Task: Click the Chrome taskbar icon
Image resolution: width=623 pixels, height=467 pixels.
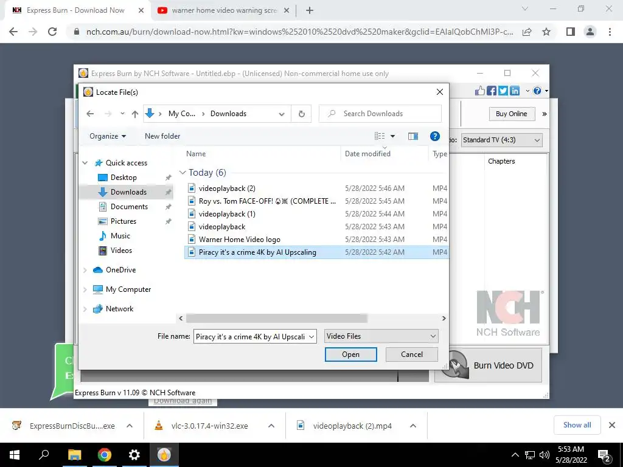Action: (x=105, y=455)
